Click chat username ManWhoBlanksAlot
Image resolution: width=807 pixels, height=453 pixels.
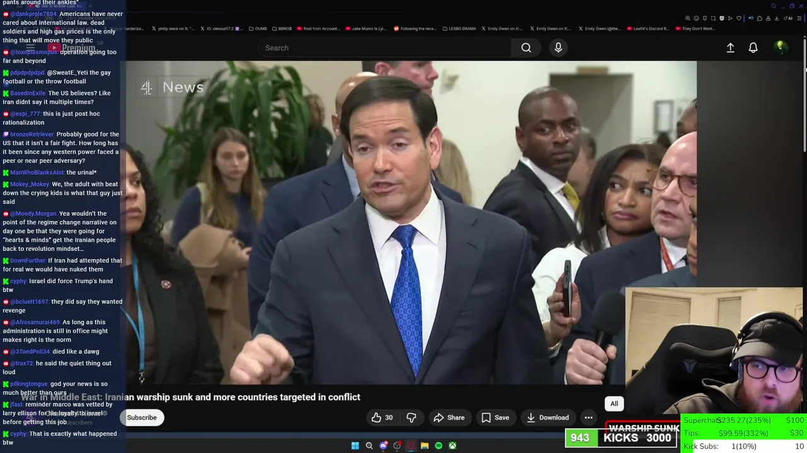37,172
